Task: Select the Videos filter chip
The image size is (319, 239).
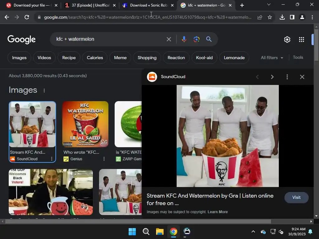Action: coord(44,58)
